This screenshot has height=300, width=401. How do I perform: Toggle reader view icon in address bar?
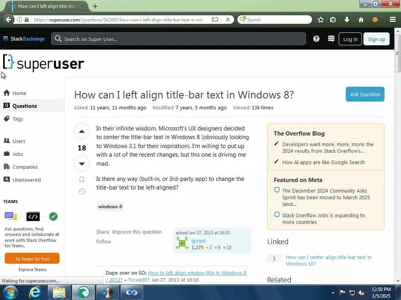point(215,20)
